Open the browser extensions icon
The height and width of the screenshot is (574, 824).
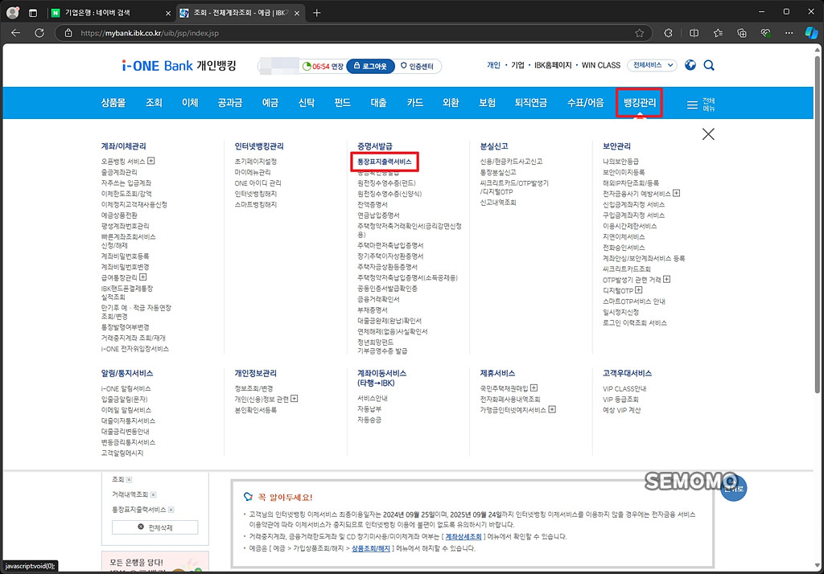668,33
